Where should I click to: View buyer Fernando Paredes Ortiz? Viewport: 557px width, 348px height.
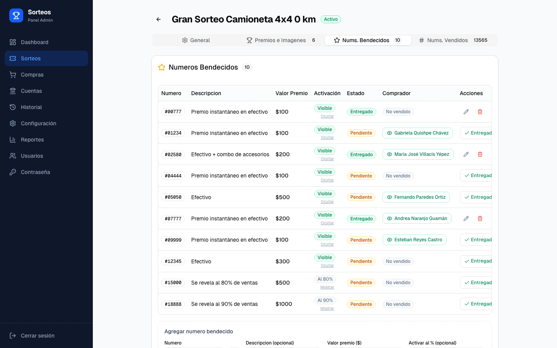(416, 197)
